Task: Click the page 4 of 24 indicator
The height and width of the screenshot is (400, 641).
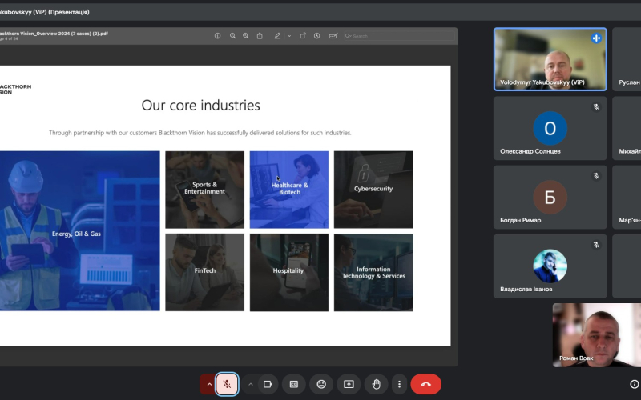Action: coord(9,38)
